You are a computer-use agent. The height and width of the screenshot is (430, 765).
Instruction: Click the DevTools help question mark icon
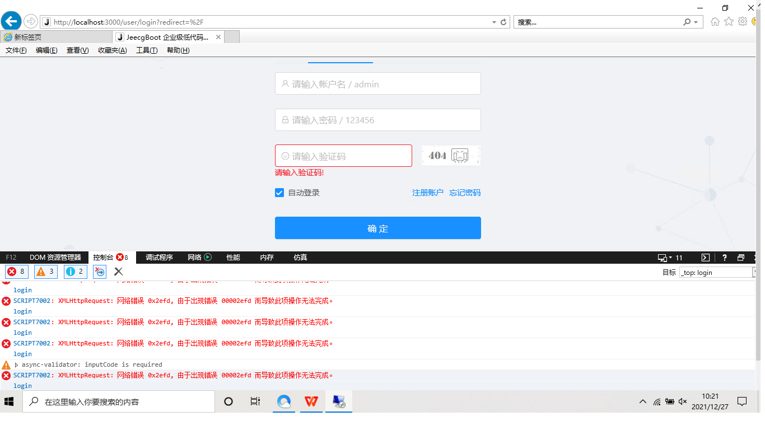click(x=724, y=257)
